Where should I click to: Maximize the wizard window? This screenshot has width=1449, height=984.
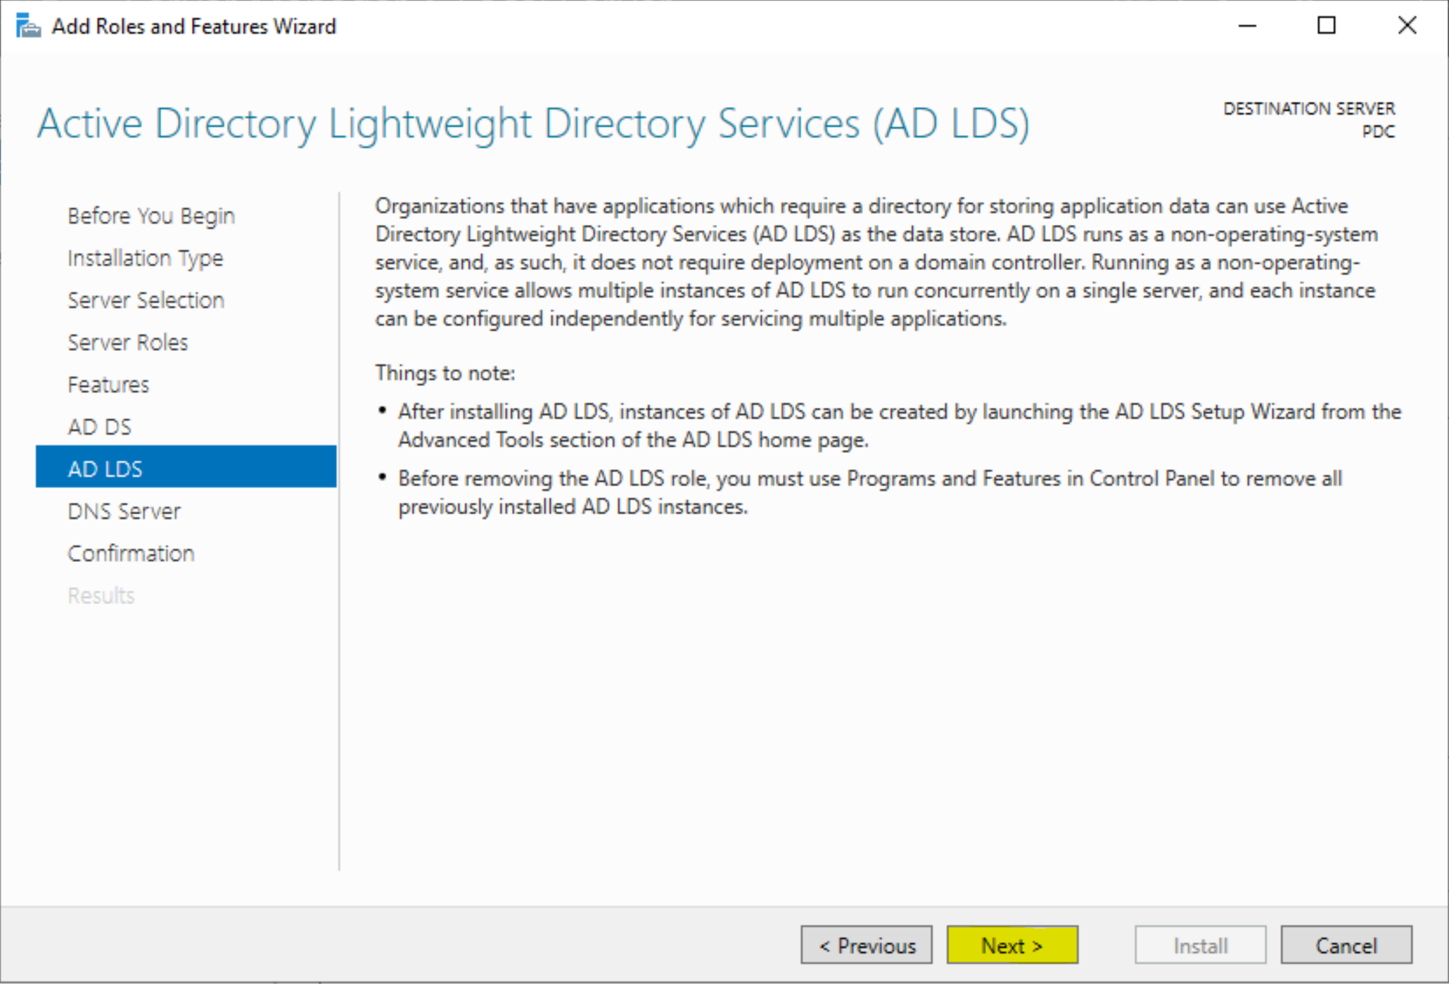pyautogui.click(x=1327, y=26)
